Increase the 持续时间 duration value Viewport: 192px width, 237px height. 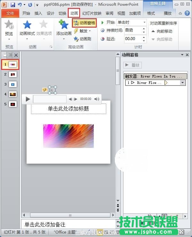(144, 29)
